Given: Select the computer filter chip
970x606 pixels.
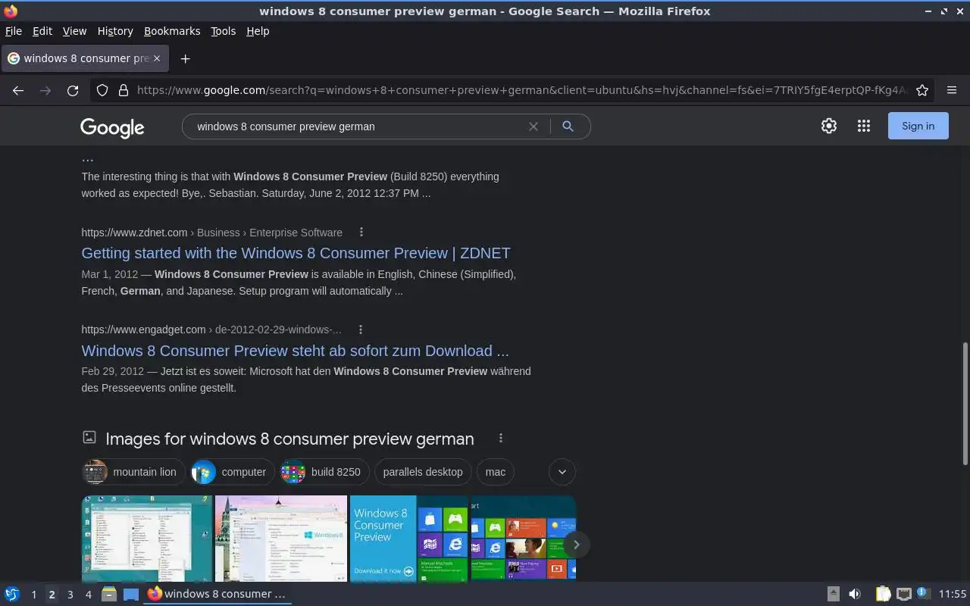Looking at the screenshot, I should (232, 472).
